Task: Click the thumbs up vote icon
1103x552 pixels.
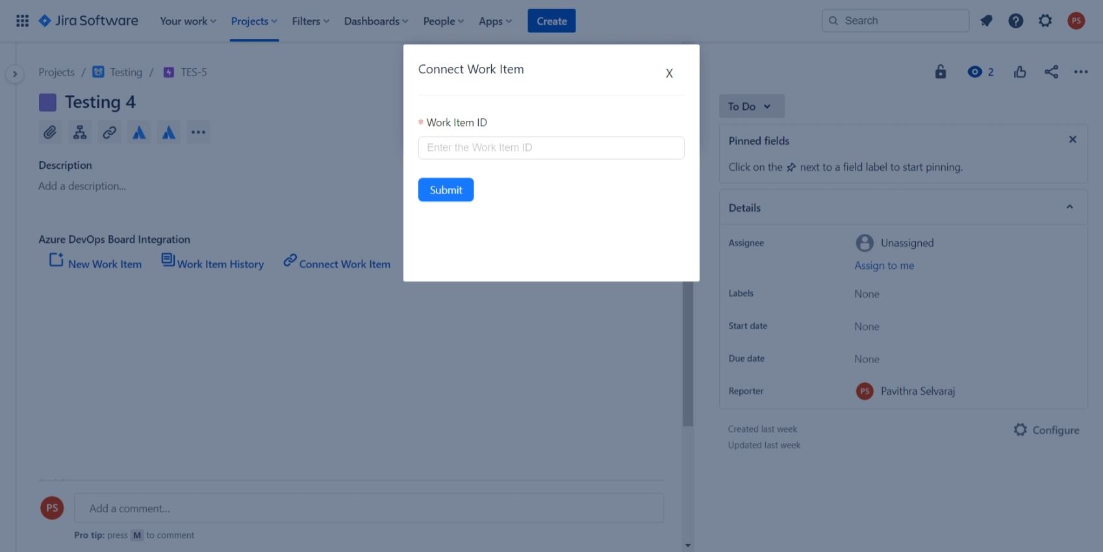Action: [x=1020, y=72]
